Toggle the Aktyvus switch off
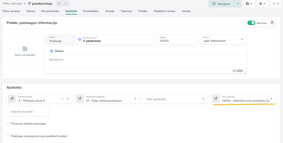283x143 pixels. pos(251,23)
